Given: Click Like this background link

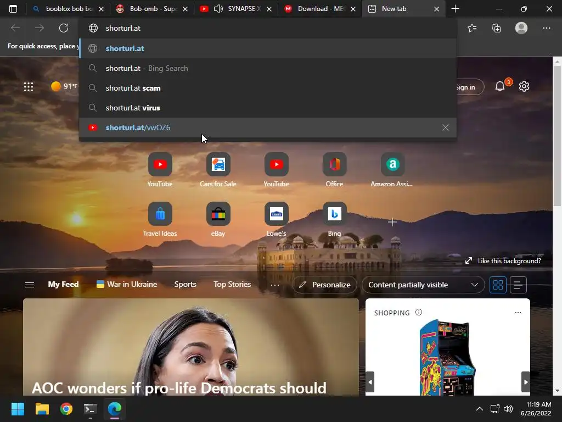Looking at the screenshot, I should click(x=503, y=261).
